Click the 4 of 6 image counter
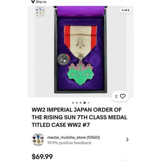Screen dimensions: 161x161 point(125,10)
